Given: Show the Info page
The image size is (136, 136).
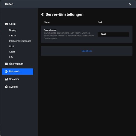Looking at the screenshot, I should (11, 57).
